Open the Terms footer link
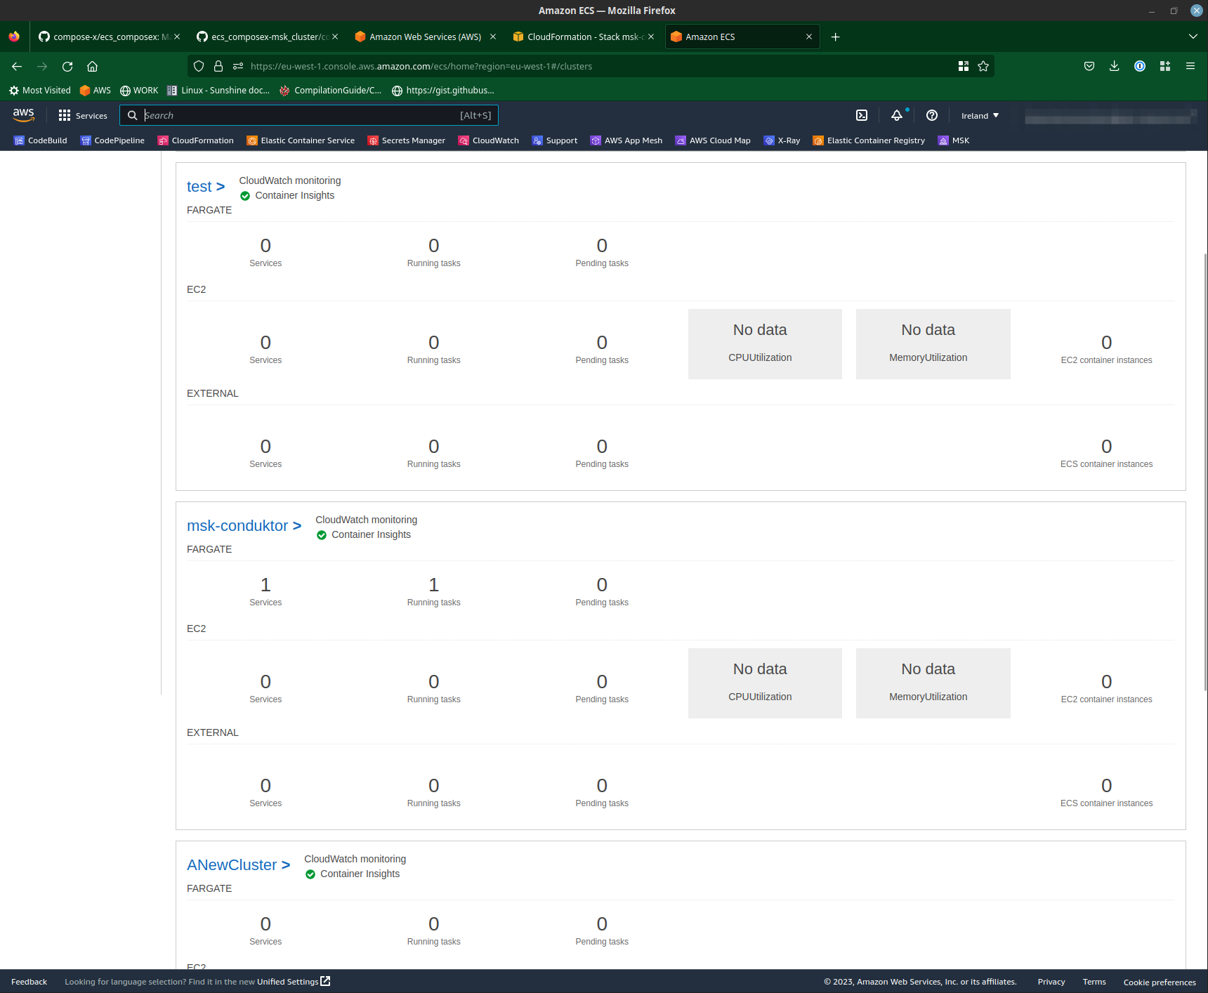The width and height of the screenshot is (1208, 993). pos(1094,982)
